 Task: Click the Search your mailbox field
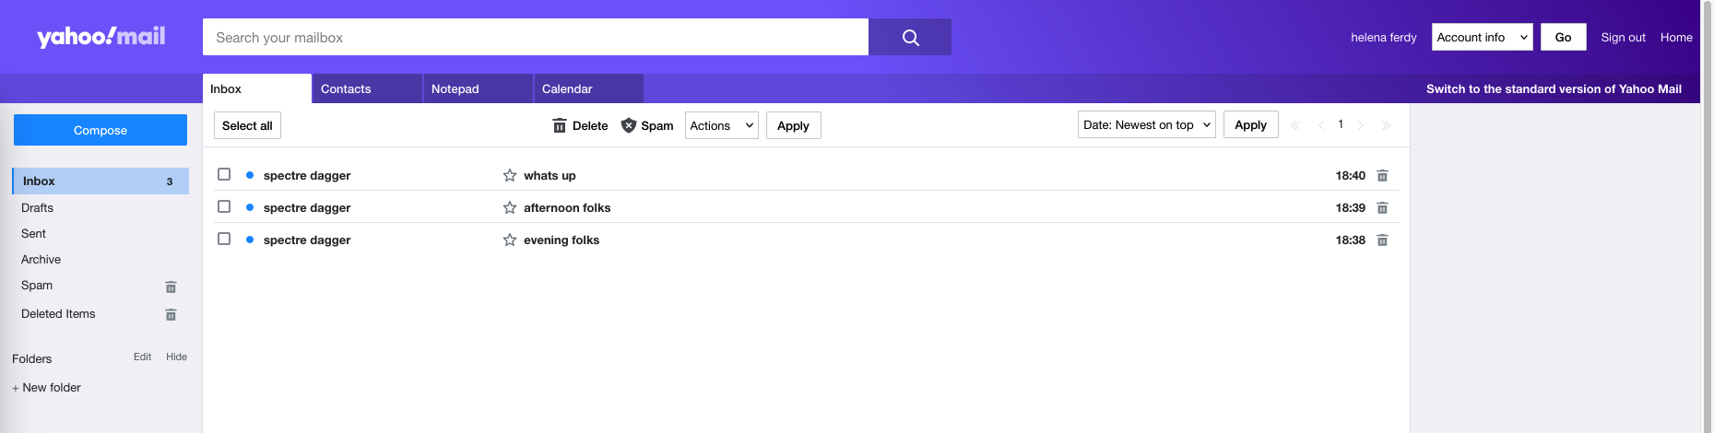point(535,38)
